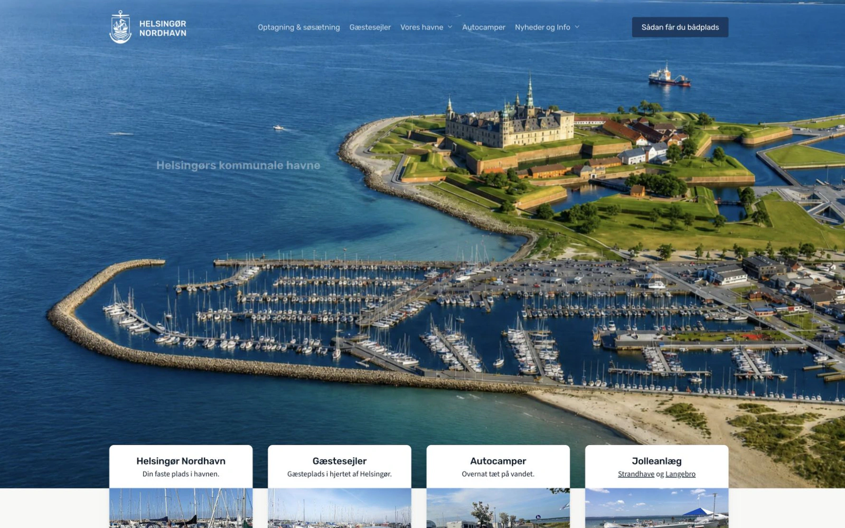Open the Helsingør Nordhavn card title
Viewport: 845px width, 528px height.
(x=181, y=461)
